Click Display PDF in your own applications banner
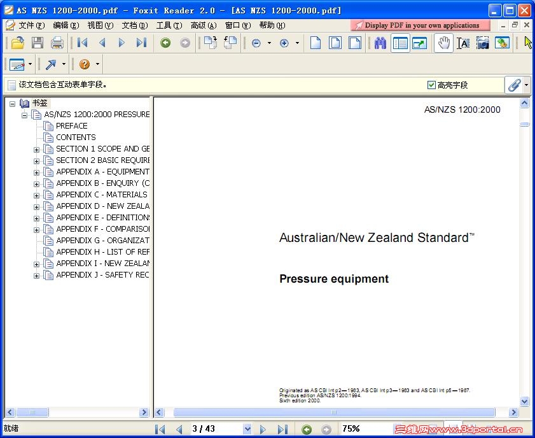 coord(420,25)
